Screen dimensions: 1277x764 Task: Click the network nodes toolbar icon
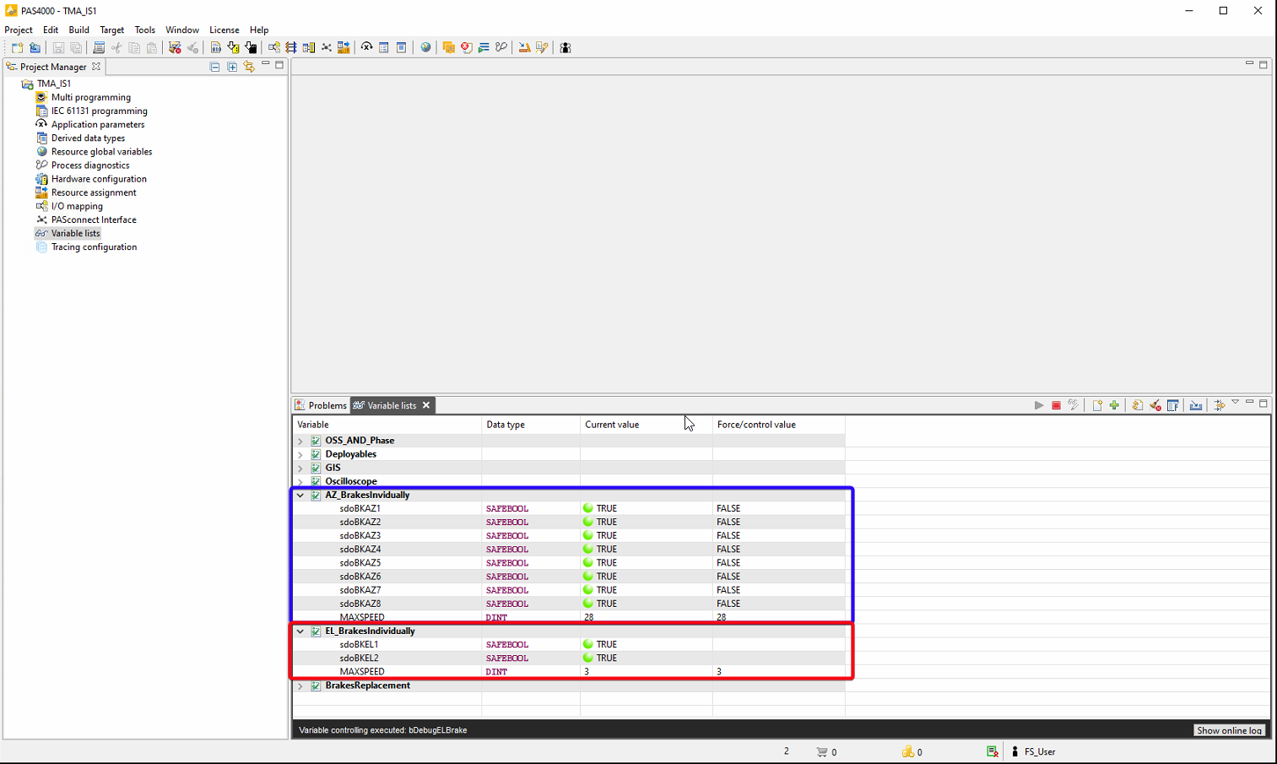coord(327,48)
